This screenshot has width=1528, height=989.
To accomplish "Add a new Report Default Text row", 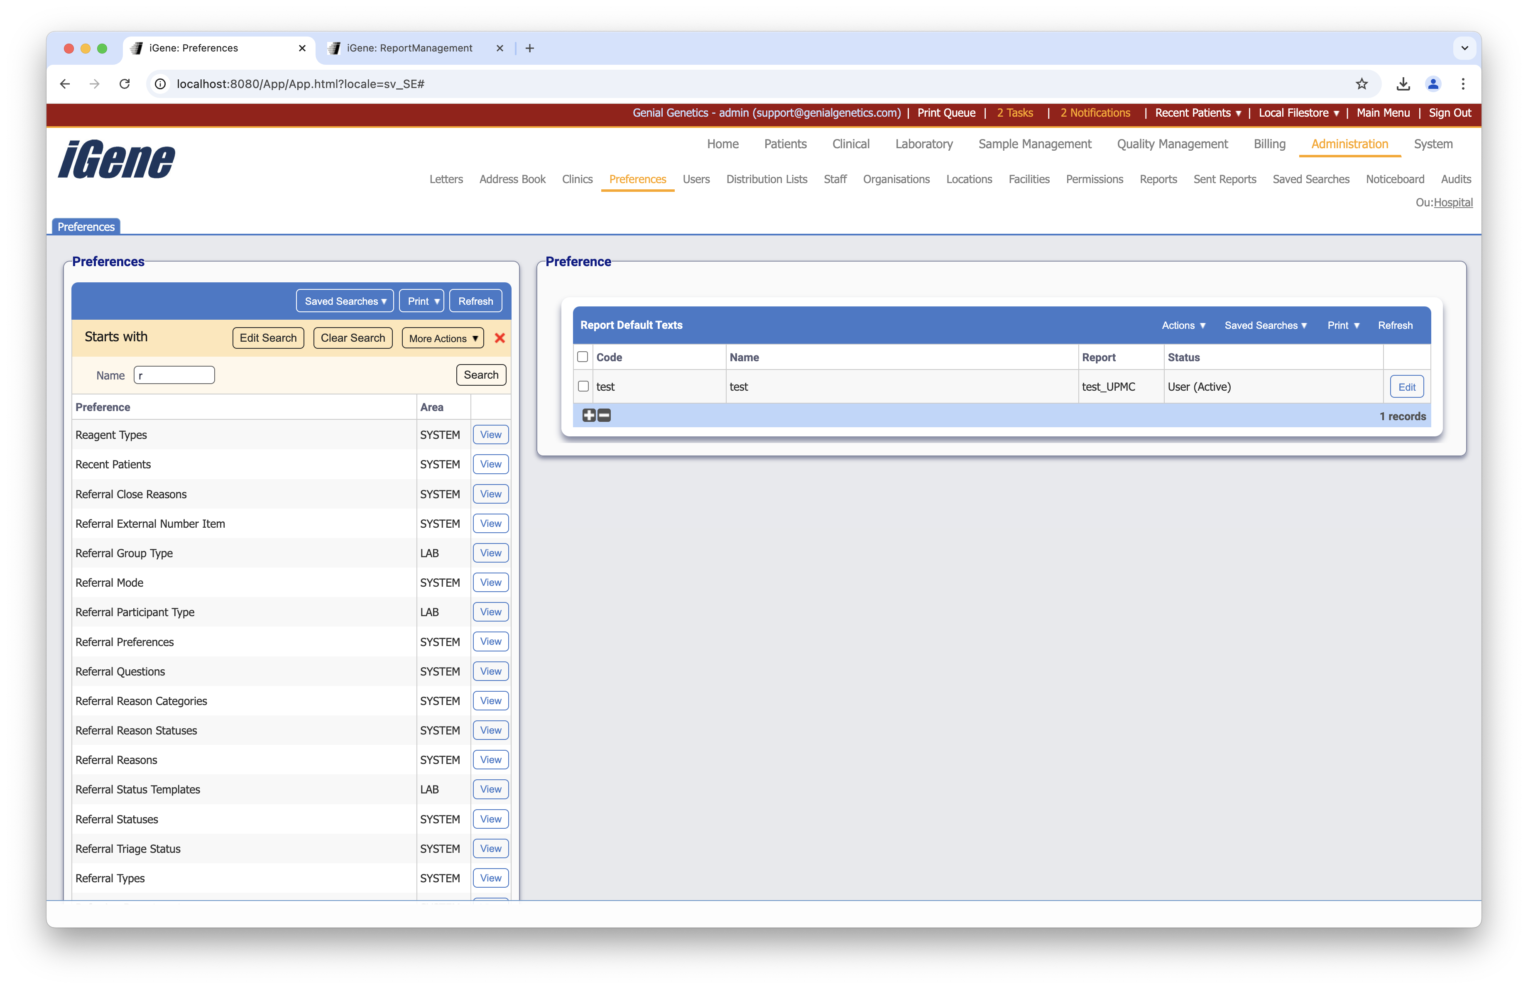I will (x=589, y=415).
